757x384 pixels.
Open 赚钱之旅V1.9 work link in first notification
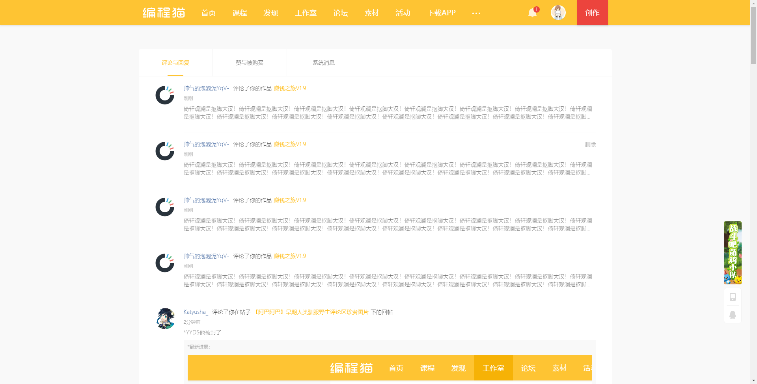point(290,88)
